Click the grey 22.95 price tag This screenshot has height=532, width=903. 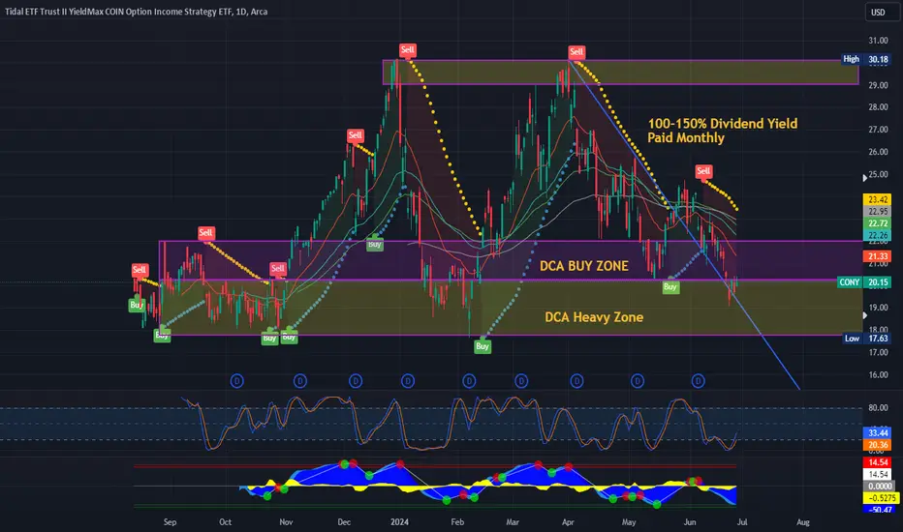[x=878, y=212]
